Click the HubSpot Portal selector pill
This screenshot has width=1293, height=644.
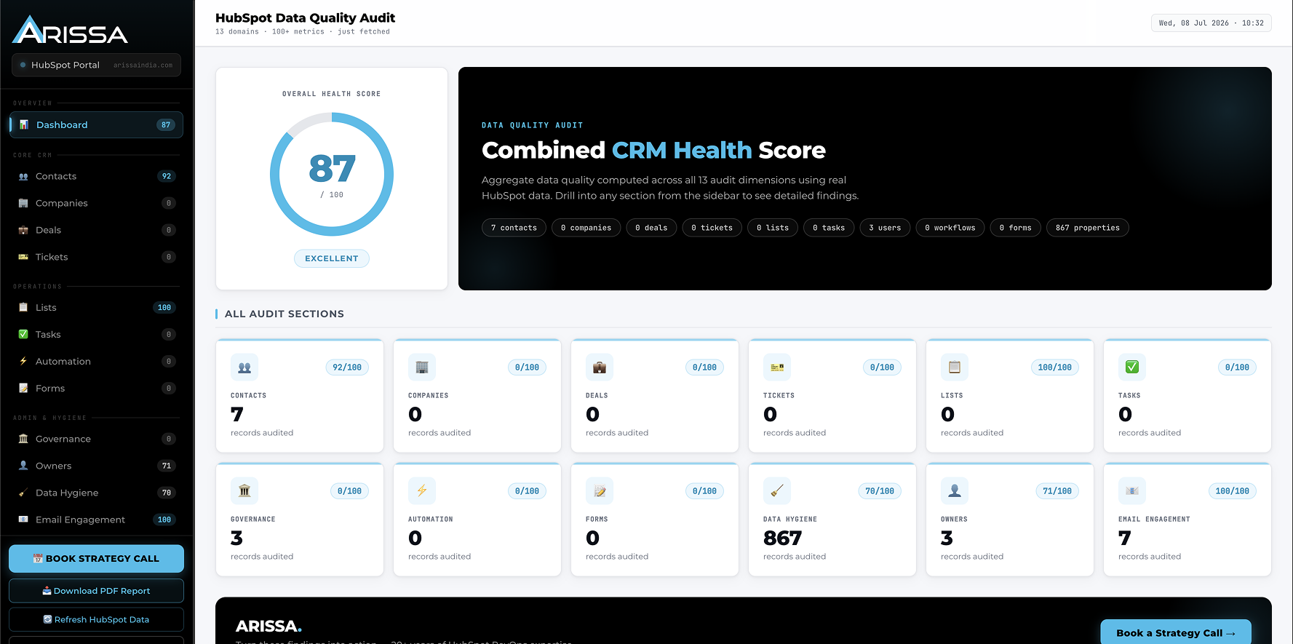96,65
